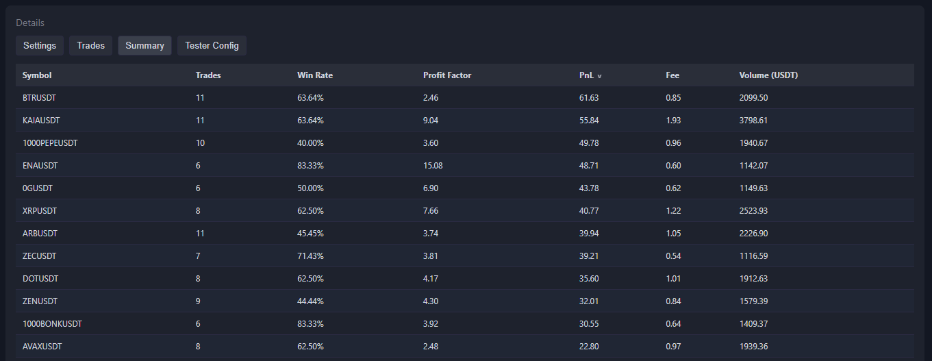Image resolution: width=932 pixels, height=361 pixels.
Task: Click the XRPUSDT symbol
Action: click(x=39, y=211)
